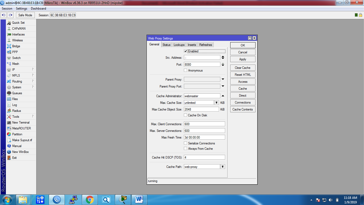Enable Serialize Connections checkbox
The height and width of the screenshot is (205, 364).
pos(186,143)
